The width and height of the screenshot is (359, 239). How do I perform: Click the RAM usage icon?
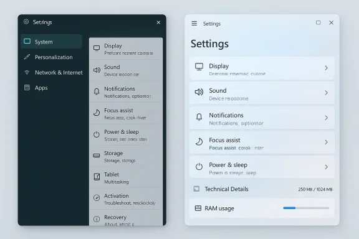(x=198, y=208)
